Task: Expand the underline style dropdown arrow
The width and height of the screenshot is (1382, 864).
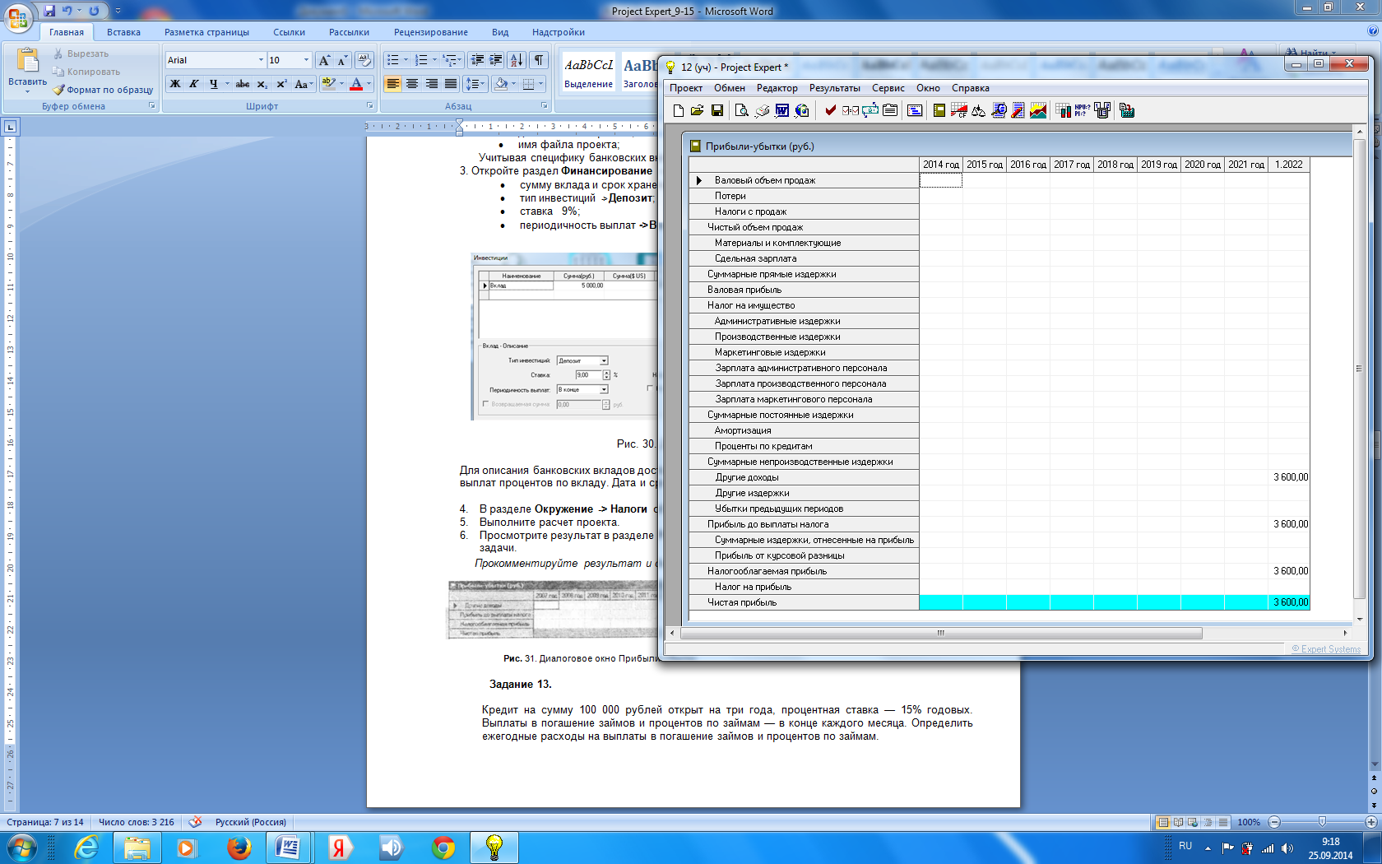Action: tap(226, 84)
